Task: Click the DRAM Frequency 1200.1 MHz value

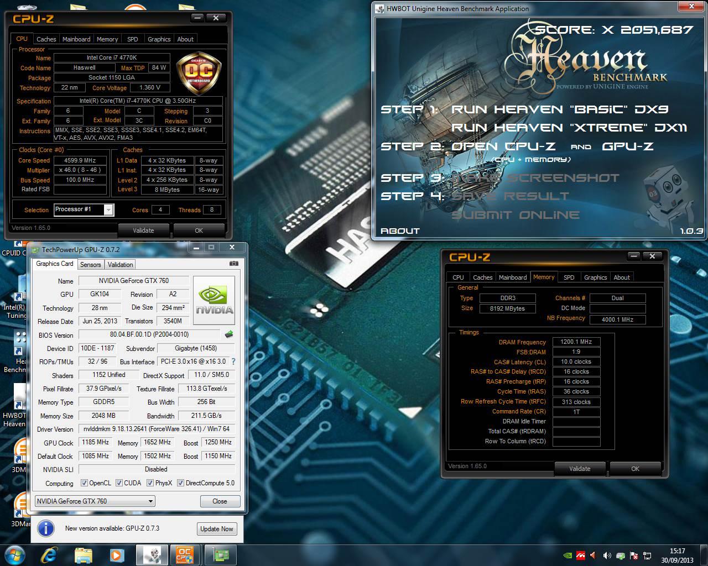Action: click(x=576, y=342)
